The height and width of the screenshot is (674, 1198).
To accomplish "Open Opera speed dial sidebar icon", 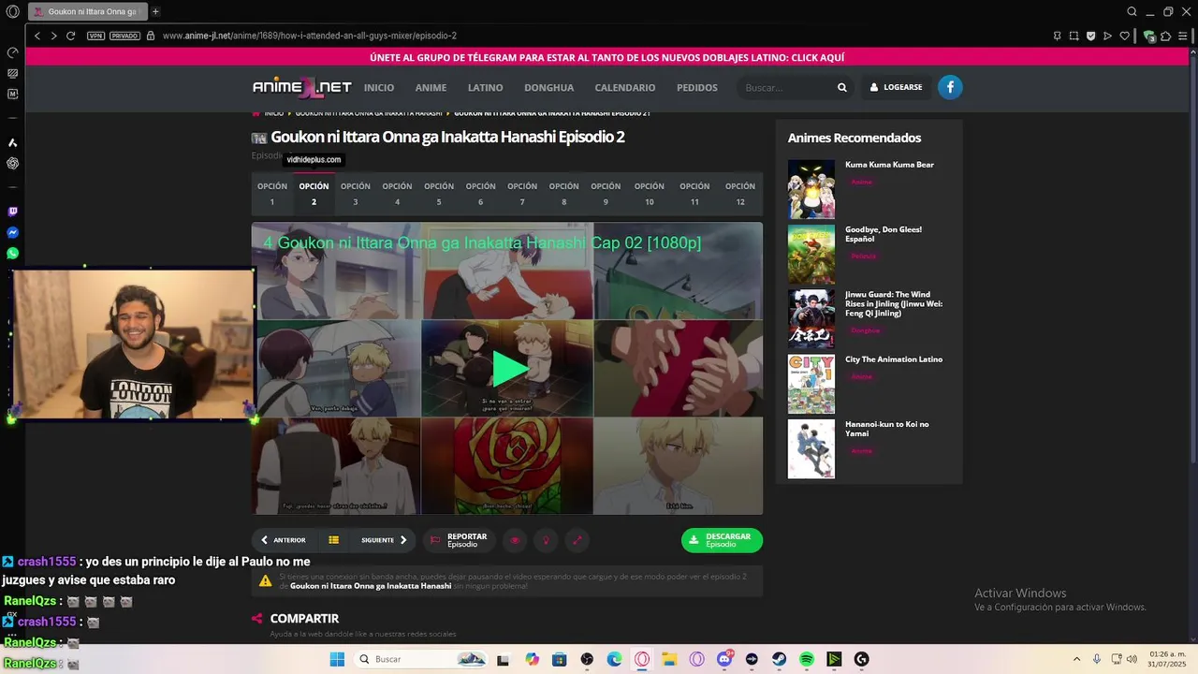I will point(12,52).
